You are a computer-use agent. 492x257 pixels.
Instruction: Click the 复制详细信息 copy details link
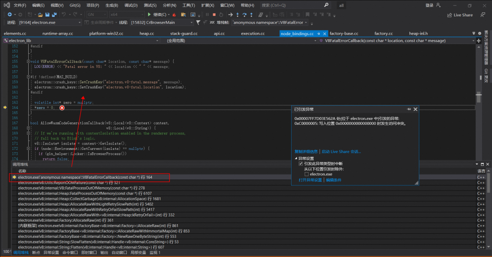click(306, 152)
